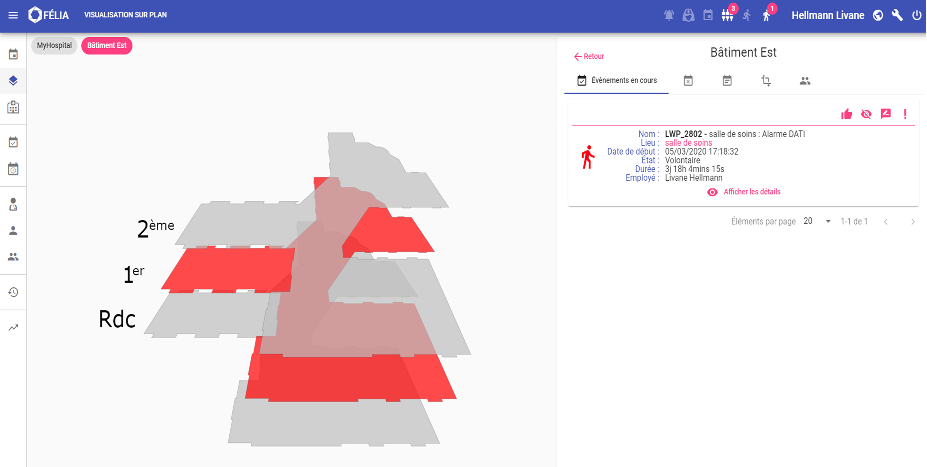Open the history clock sidebar icon
The image size is (927, 467).
pos(13,292)
